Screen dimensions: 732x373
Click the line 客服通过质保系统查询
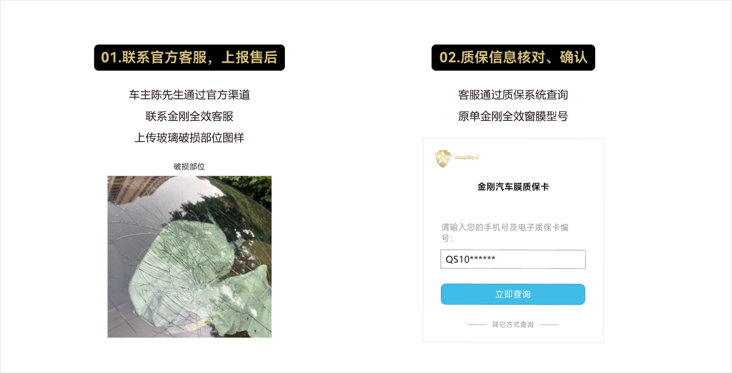513,95
